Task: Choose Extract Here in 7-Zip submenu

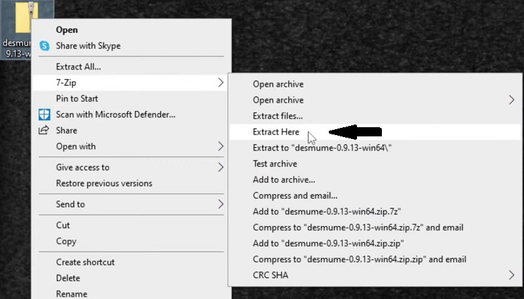Action: (x=276, y=132)
